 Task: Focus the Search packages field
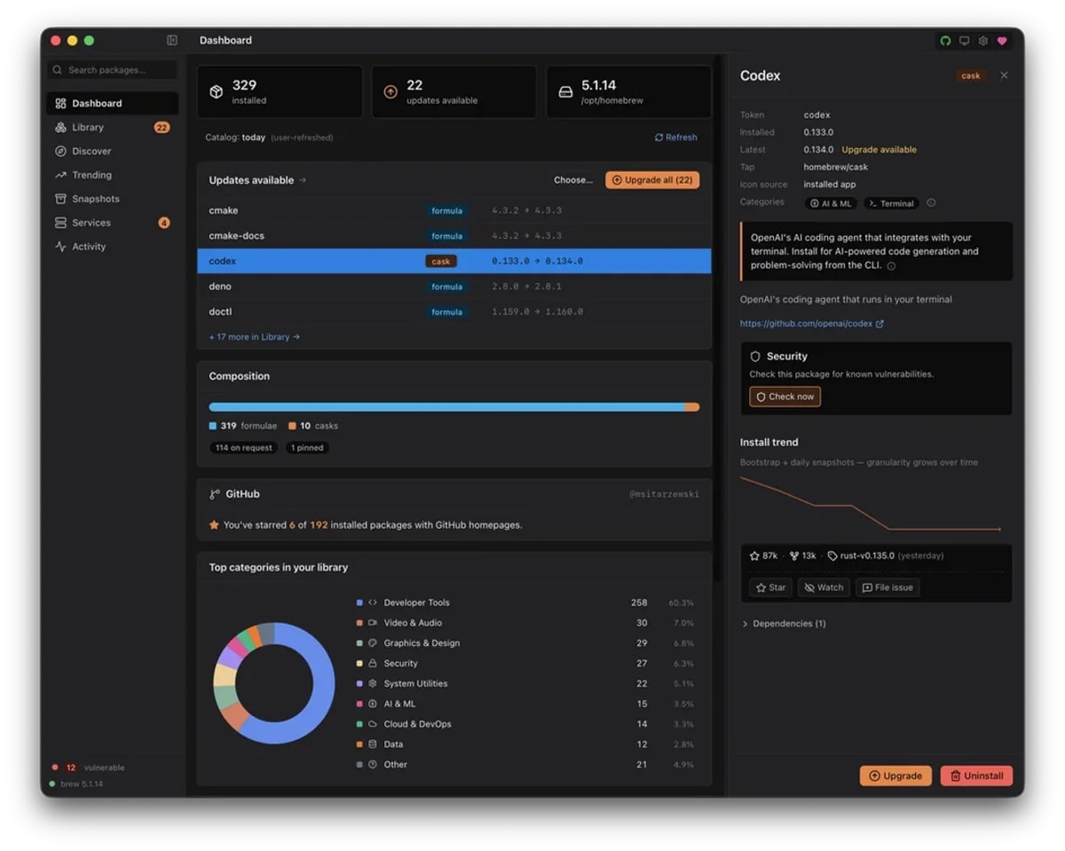112,70
